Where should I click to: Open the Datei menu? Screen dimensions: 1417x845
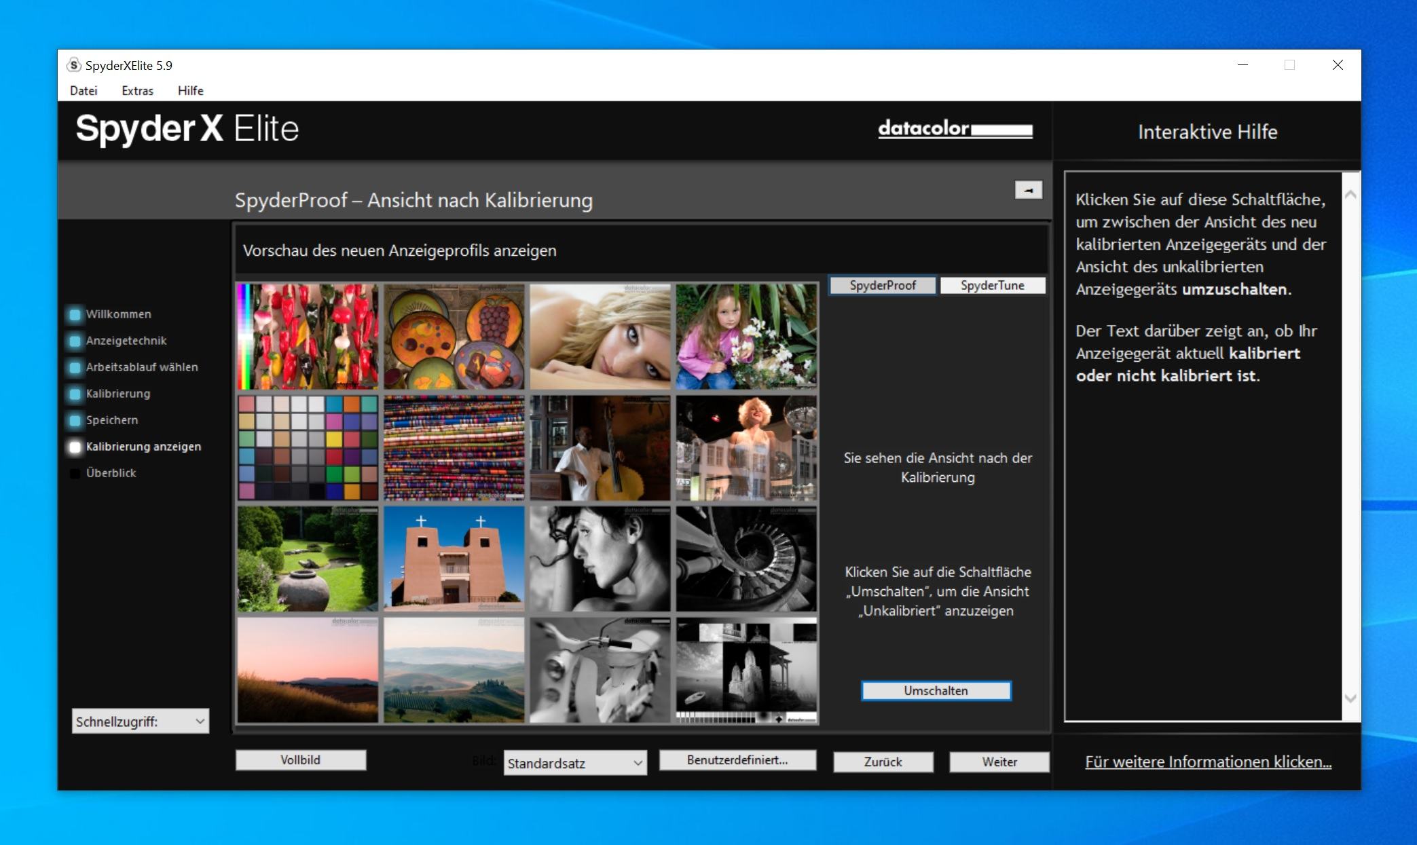coord(84,90)
